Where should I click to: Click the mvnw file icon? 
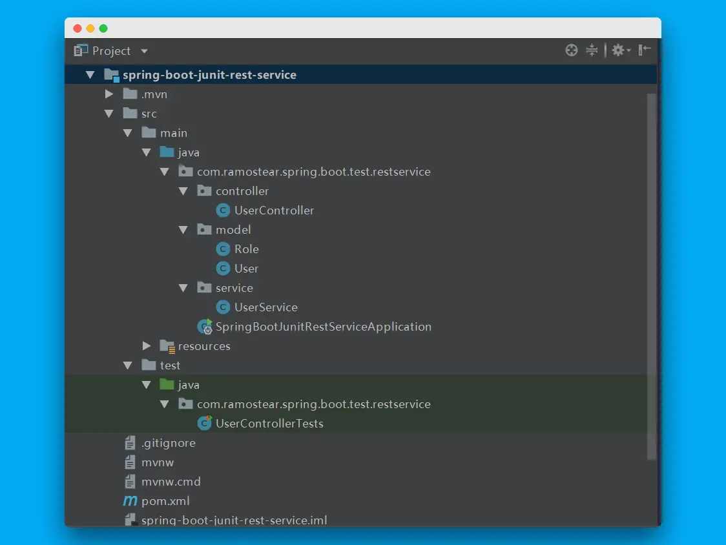click(x=130, y=462)
